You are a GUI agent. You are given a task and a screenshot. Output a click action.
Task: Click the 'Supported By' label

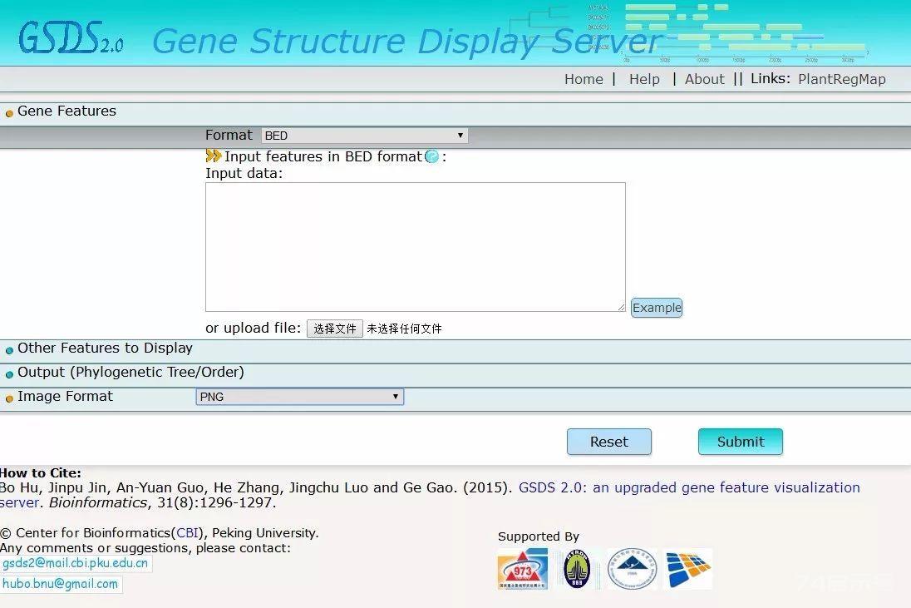tap(539, 536)
